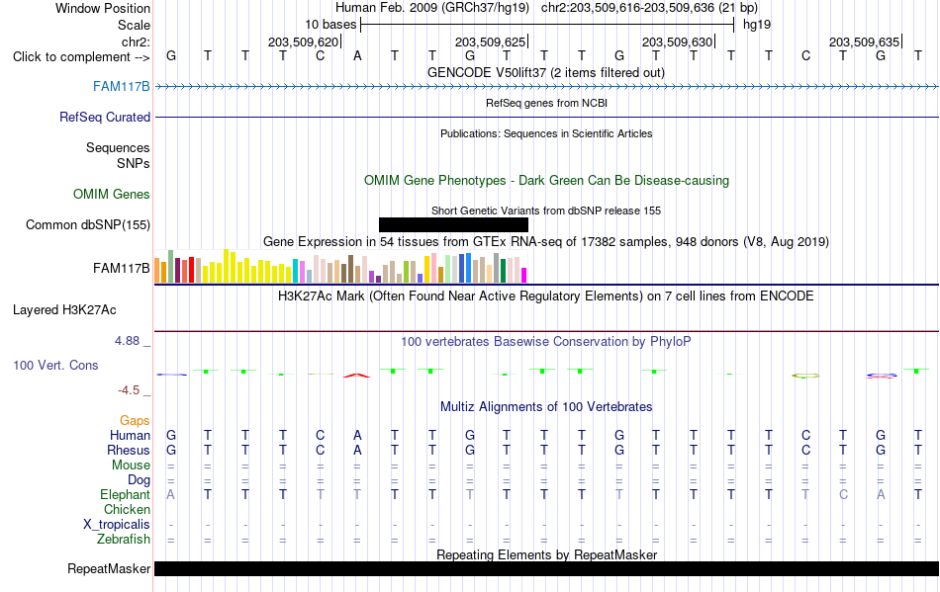
Task: Click the 4.88 PhyloP upper scale value
Action: [x=127, y=341]
